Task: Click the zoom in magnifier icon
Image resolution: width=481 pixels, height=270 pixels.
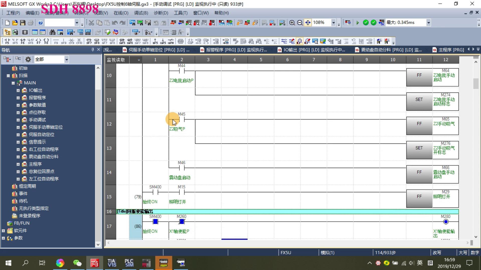Action: (292, 23)
